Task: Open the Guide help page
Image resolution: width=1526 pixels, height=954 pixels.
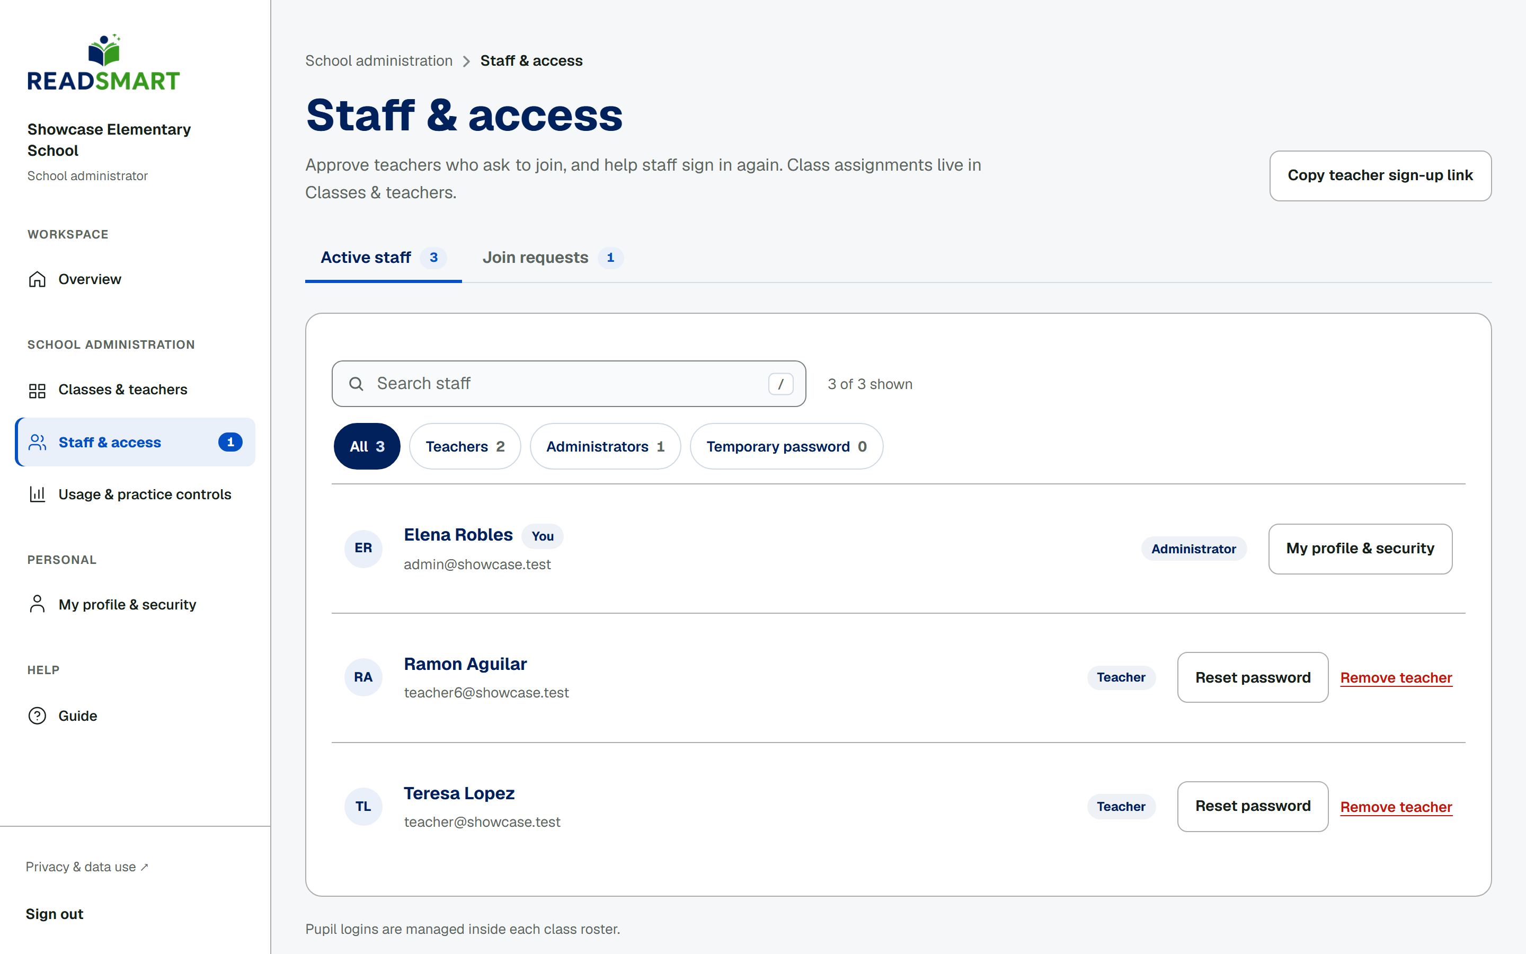Action: coord(135,716)
